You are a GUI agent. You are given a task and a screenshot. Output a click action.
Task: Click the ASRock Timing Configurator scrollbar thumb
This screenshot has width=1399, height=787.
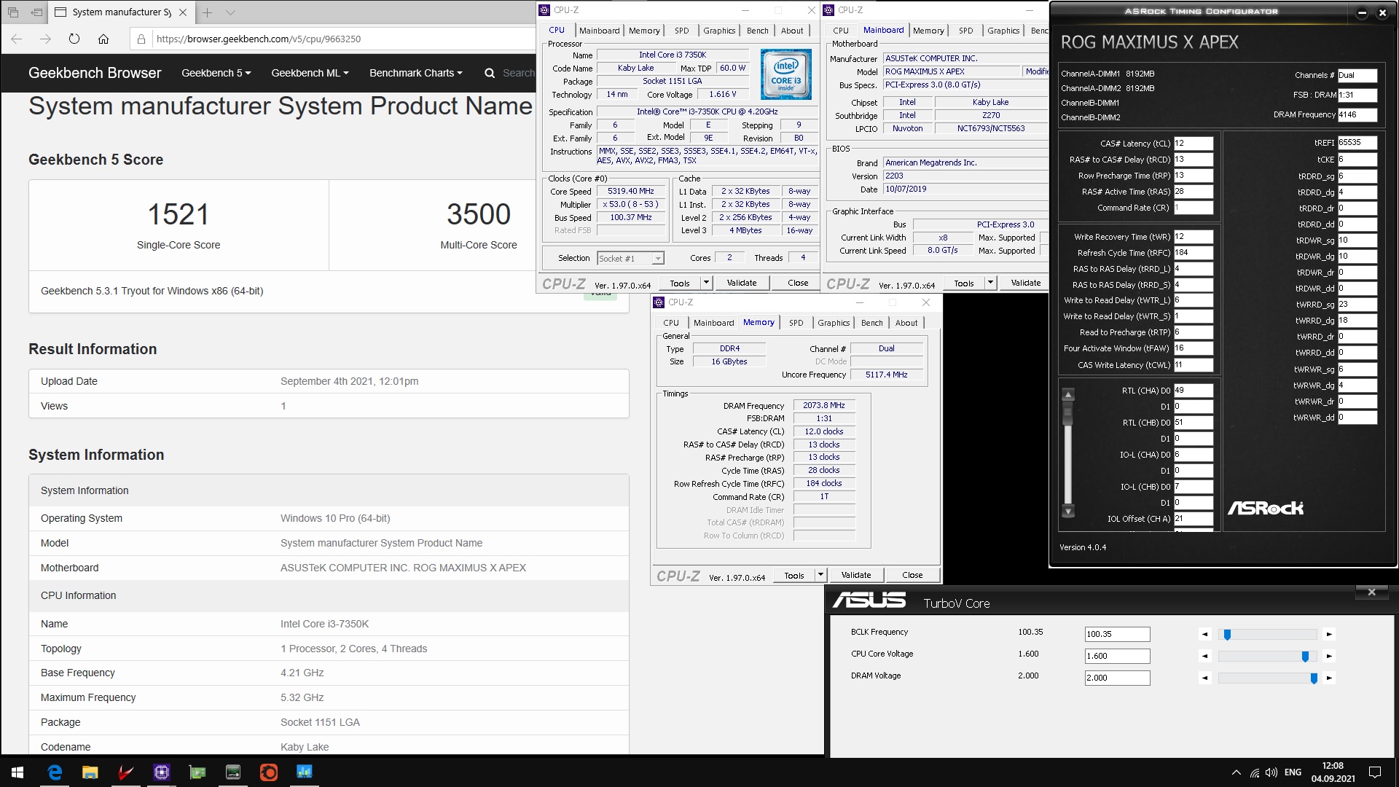tap(1068, 414)
